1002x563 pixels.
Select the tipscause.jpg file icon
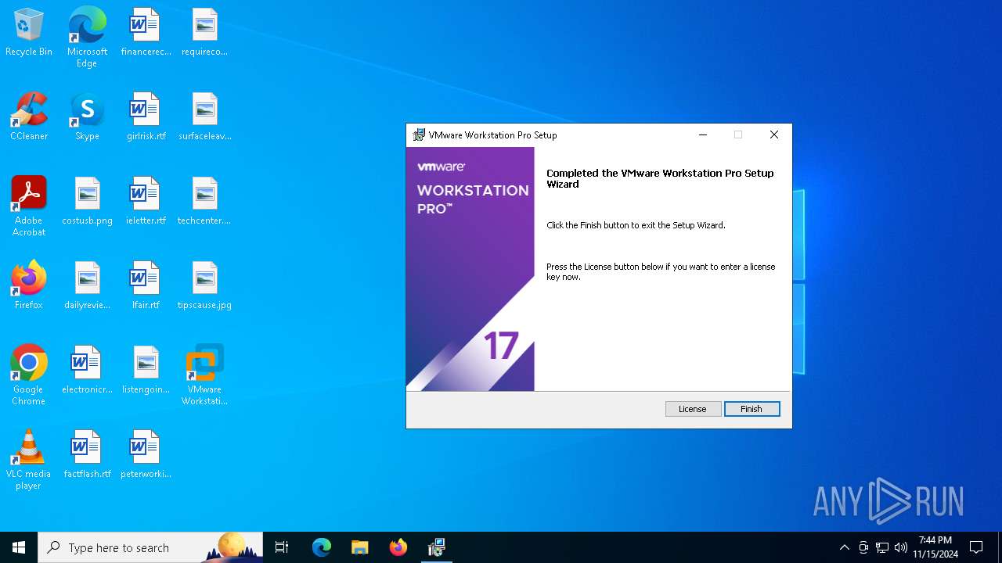coord(204,286)
